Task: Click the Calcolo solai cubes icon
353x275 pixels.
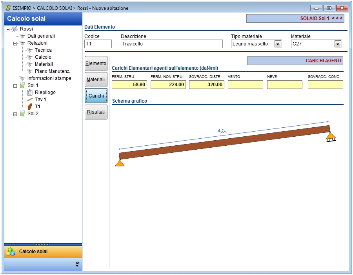Action: (x=11, y=251)
